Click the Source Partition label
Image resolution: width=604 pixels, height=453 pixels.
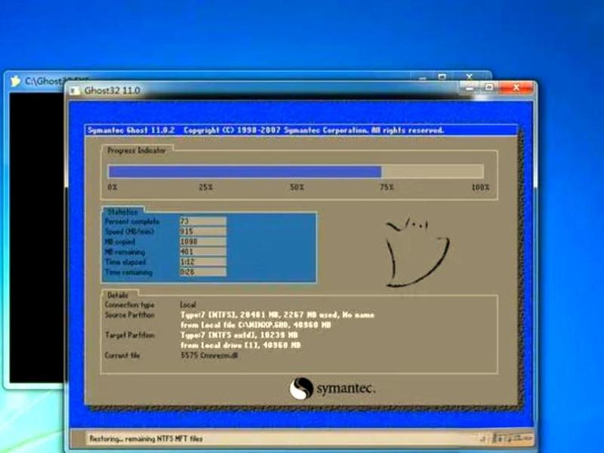129,315
